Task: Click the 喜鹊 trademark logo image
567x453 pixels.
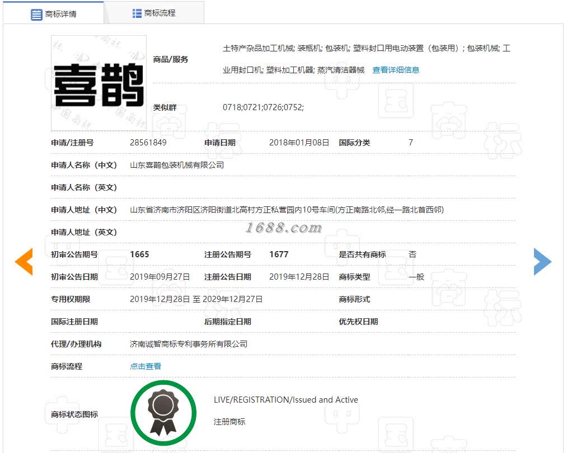Action: (99, 83)
